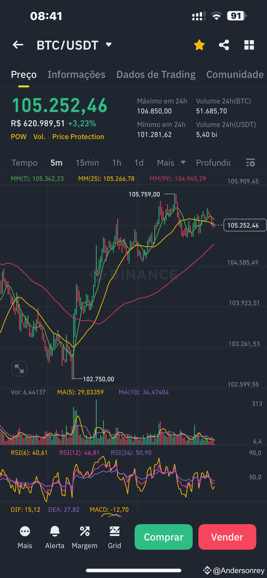
Task: Tap the Máximo em 24h value
Action: tap(154, 111)
